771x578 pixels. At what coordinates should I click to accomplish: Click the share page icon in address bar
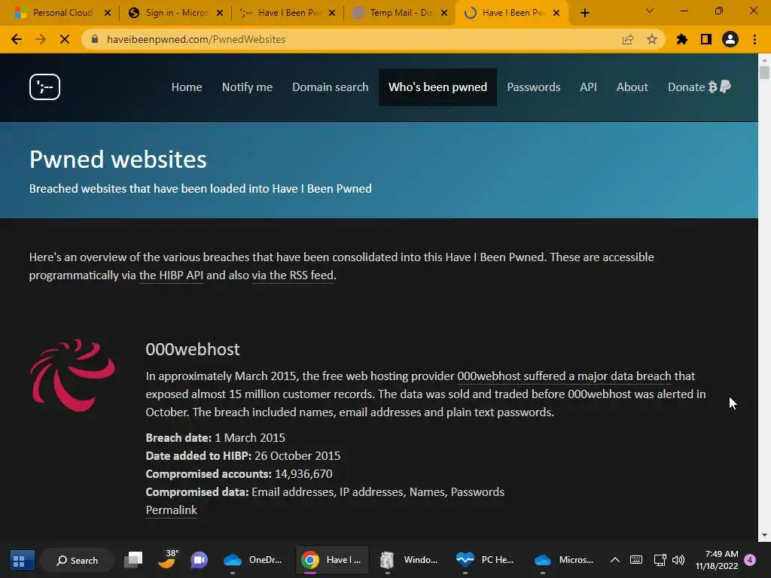coord(628,39)
